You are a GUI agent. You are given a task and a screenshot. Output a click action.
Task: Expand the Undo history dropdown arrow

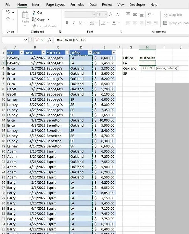click(x=13, y=13)
